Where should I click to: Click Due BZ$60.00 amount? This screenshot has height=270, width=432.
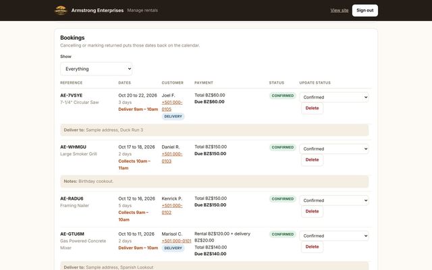point(209,102)
